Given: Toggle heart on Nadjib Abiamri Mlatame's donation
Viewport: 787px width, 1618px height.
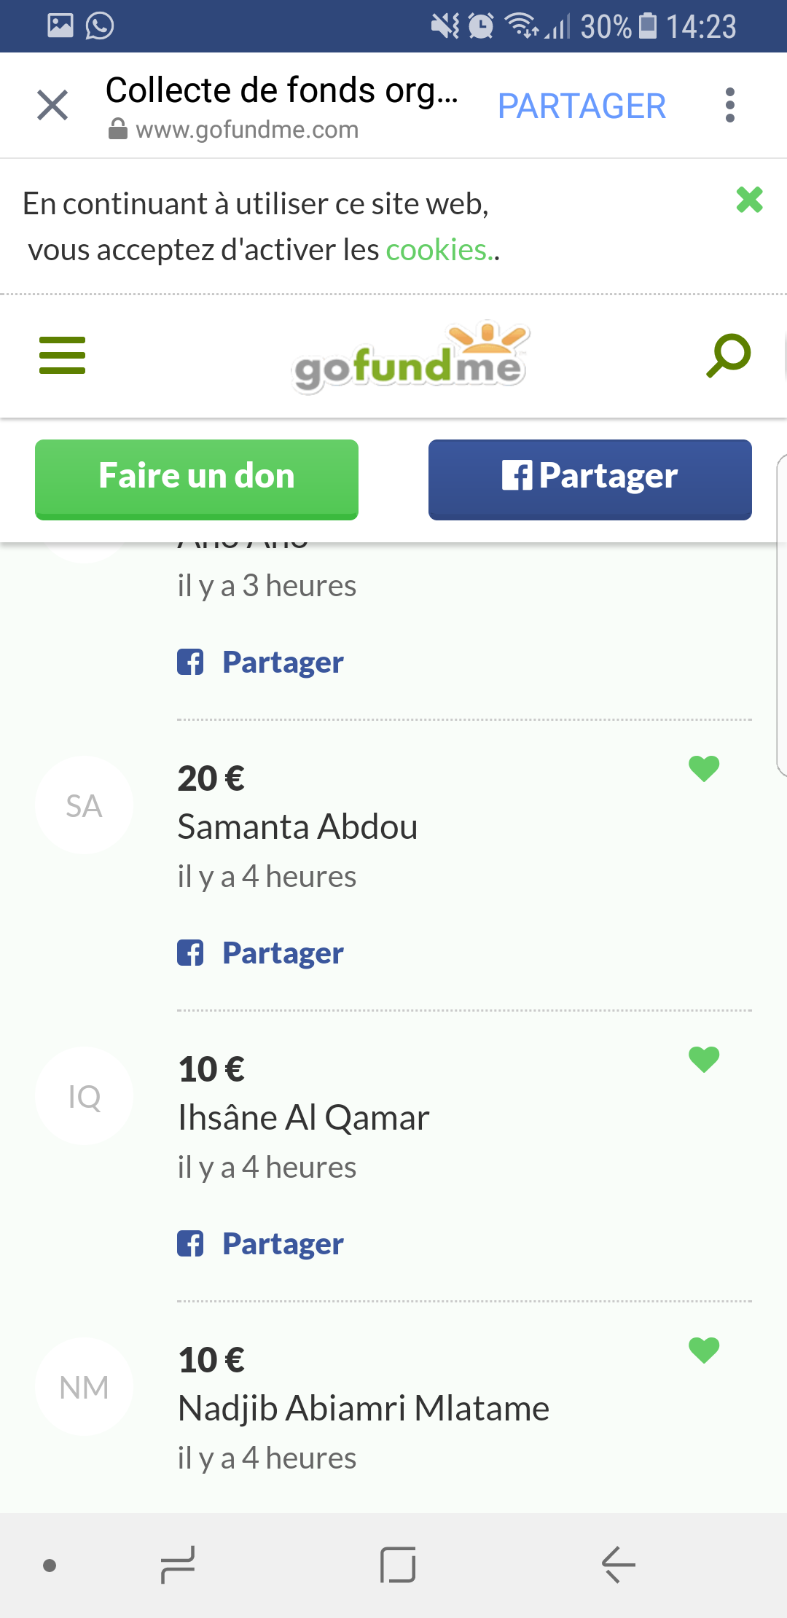Looking at the screenshot, I should [704, 1350].
